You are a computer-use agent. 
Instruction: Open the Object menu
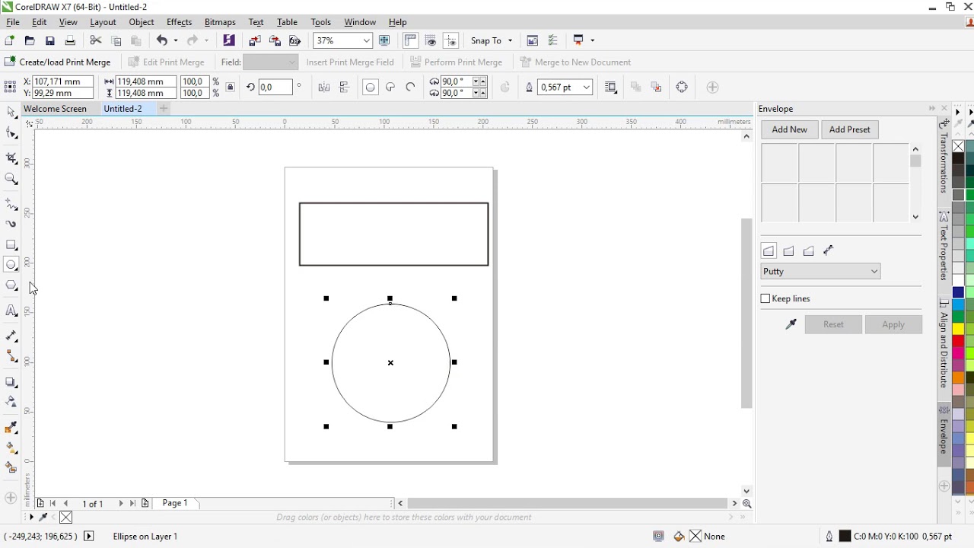(x=142, y=22)
